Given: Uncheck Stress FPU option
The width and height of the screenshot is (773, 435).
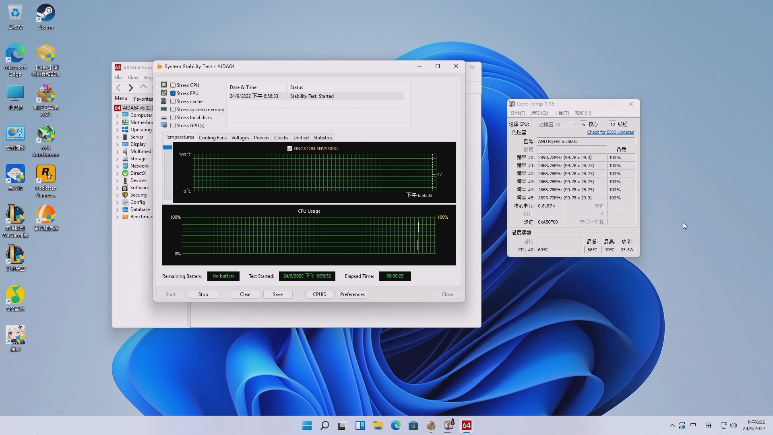Looking at the screenshot, I should pyautogui.click(x=173, y=93).
